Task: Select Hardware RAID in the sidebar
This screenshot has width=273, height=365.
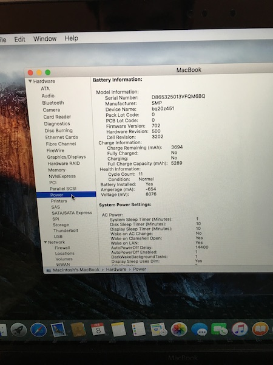Action: pos(64,164)
